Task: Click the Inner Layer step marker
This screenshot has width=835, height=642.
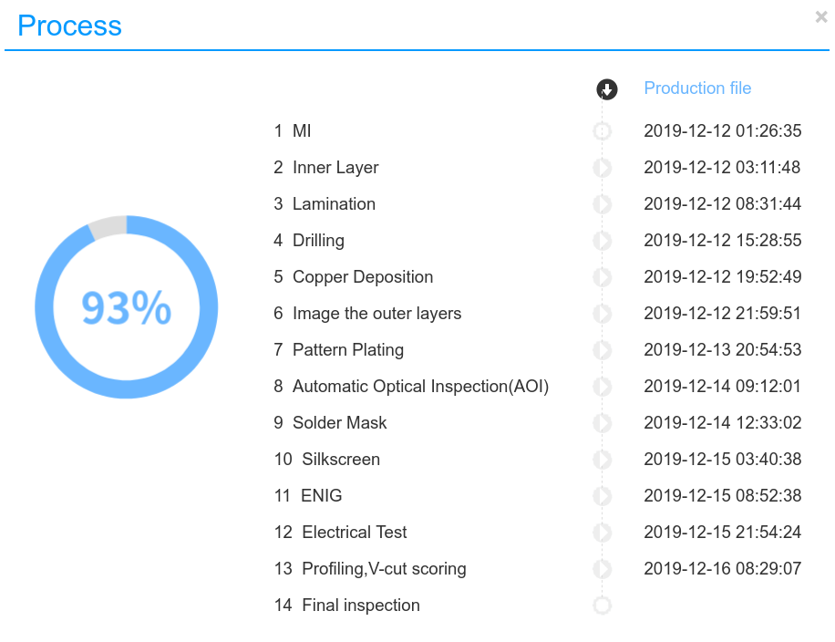Action: tap(603, 167)
